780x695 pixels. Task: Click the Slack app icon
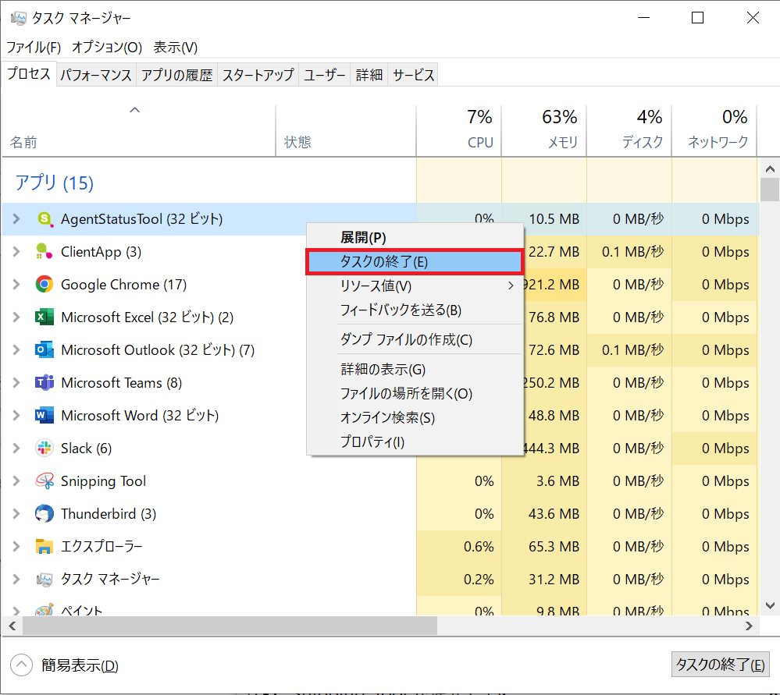click(x=45, y=449)
